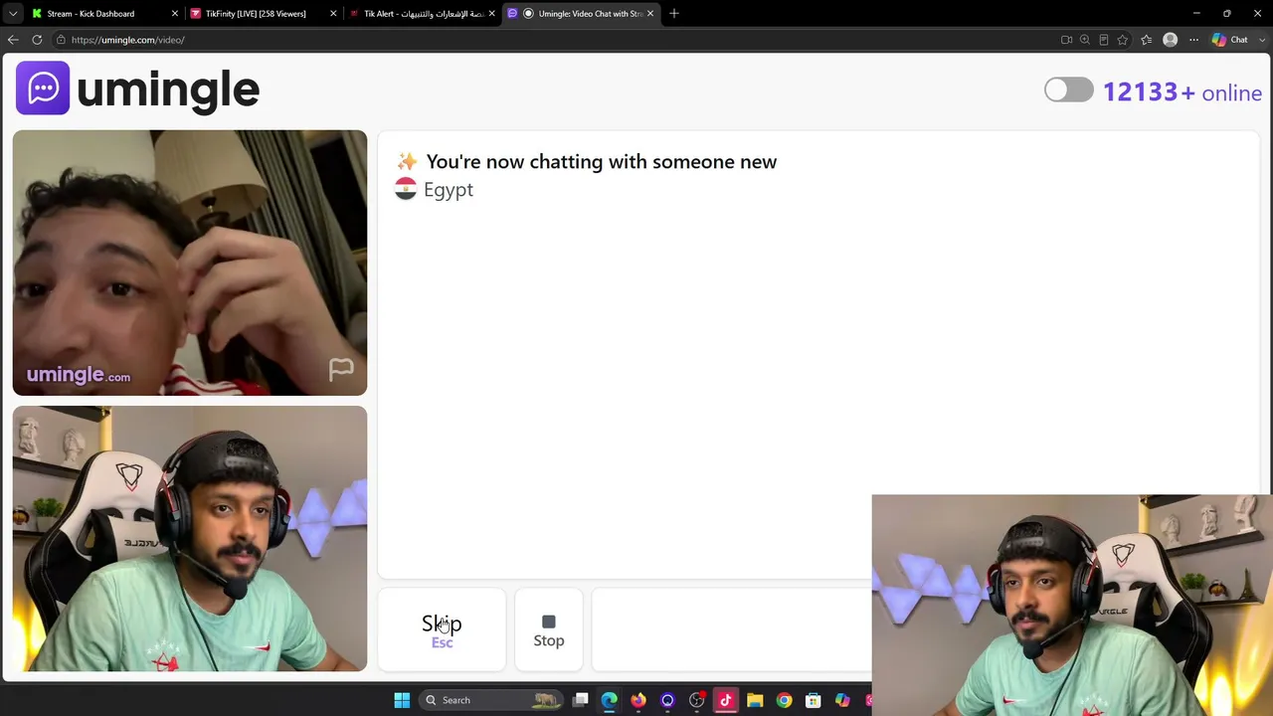This screenshot has height=716, width=1273.
Task: Open Task View on the taskbar
Action: tap(581, 700)
